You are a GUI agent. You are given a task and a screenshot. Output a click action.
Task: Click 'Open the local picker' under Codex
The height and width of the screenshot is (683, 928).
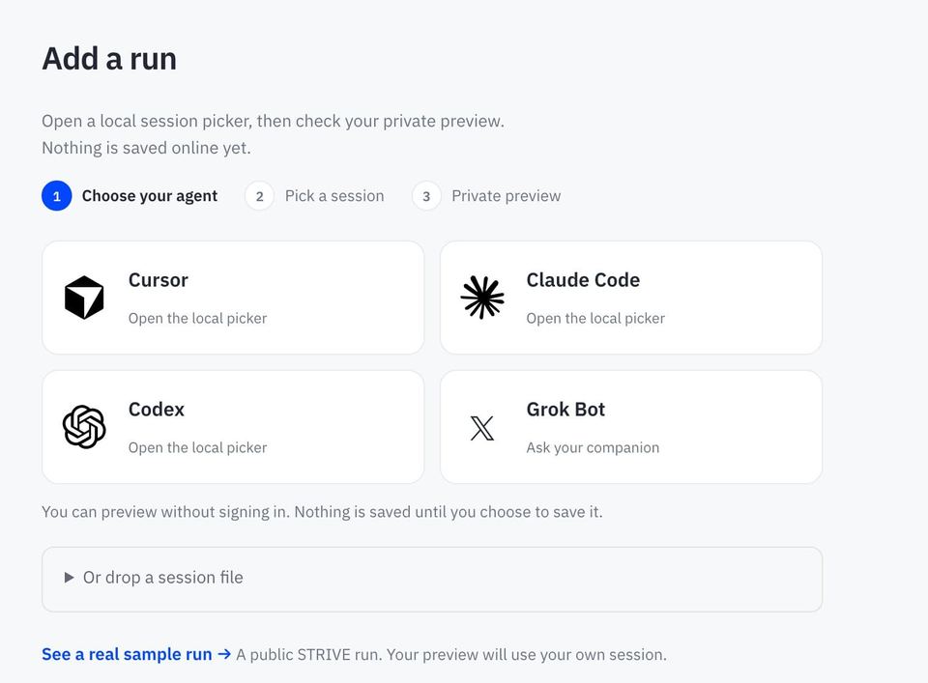point(197,447)
